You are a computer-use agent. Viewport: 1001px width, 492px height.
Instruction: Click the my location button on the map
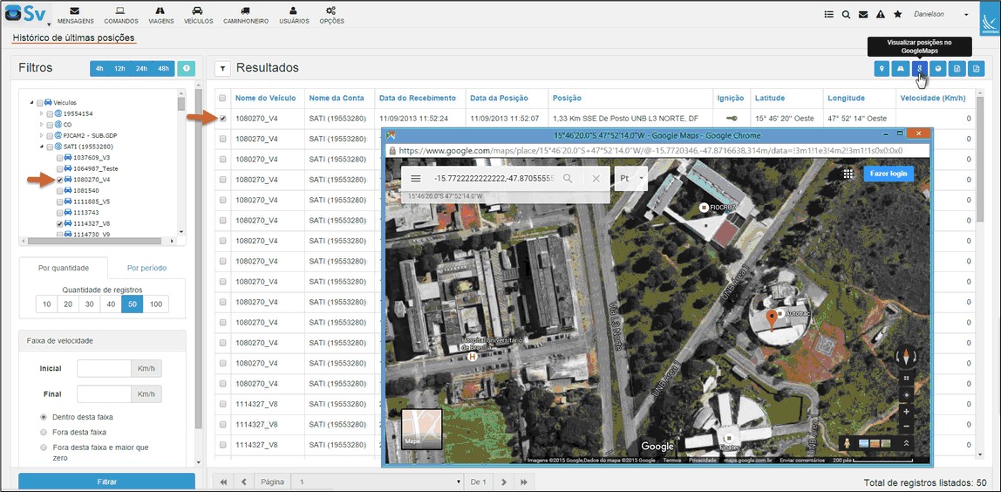pyautogui.click(x=907, y=395)
